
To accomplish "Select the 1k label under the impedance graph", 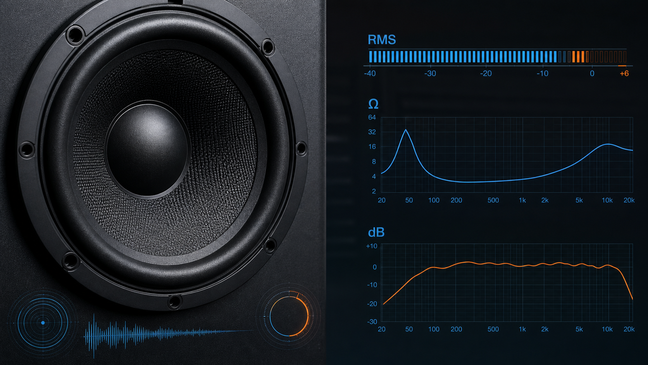I will [x=522, y=200].
